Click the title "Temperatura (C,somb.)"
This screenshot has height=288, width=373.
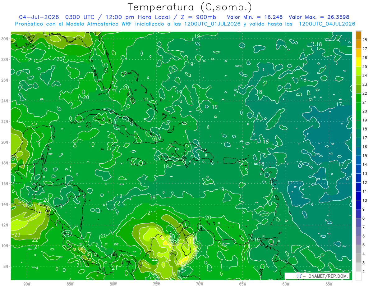coord(190,7)
